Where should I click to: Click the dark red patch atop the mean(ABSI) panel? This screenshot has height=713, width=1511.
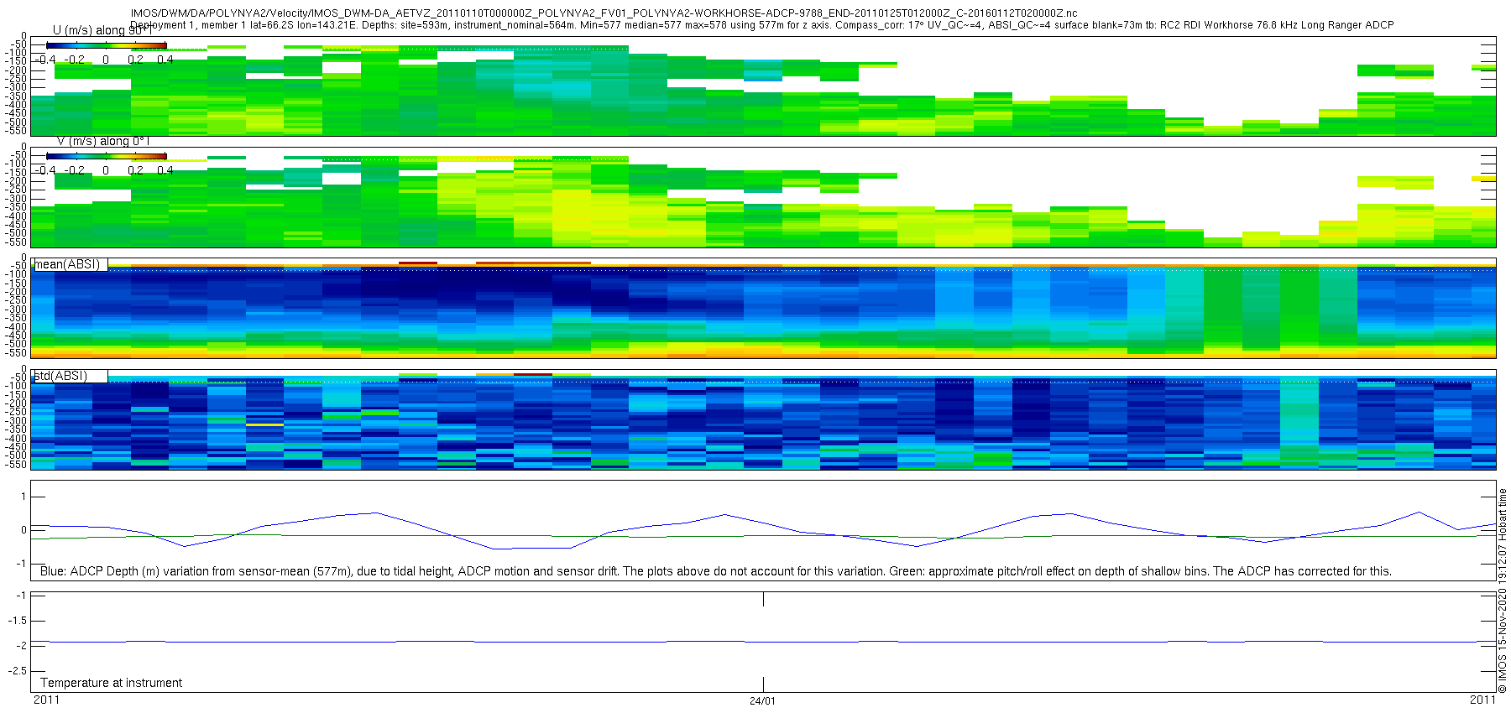(418, 263)
